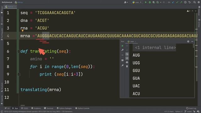Image resolution: width=201 pixels, height=113 pixels.
Task: Open IDE settings gear in top toolbar
Action: click(x=199, y=2)
